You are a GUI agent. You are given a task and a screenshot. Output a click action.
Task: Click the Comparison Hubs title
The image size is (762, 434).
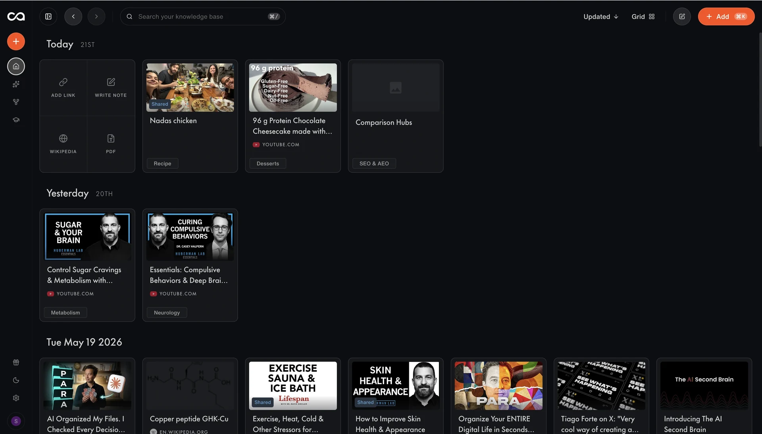click(384, 122)
